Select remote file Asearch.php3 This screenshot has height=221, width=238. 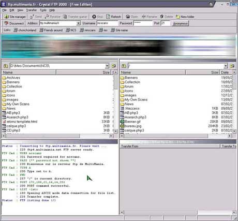(133, 117)
